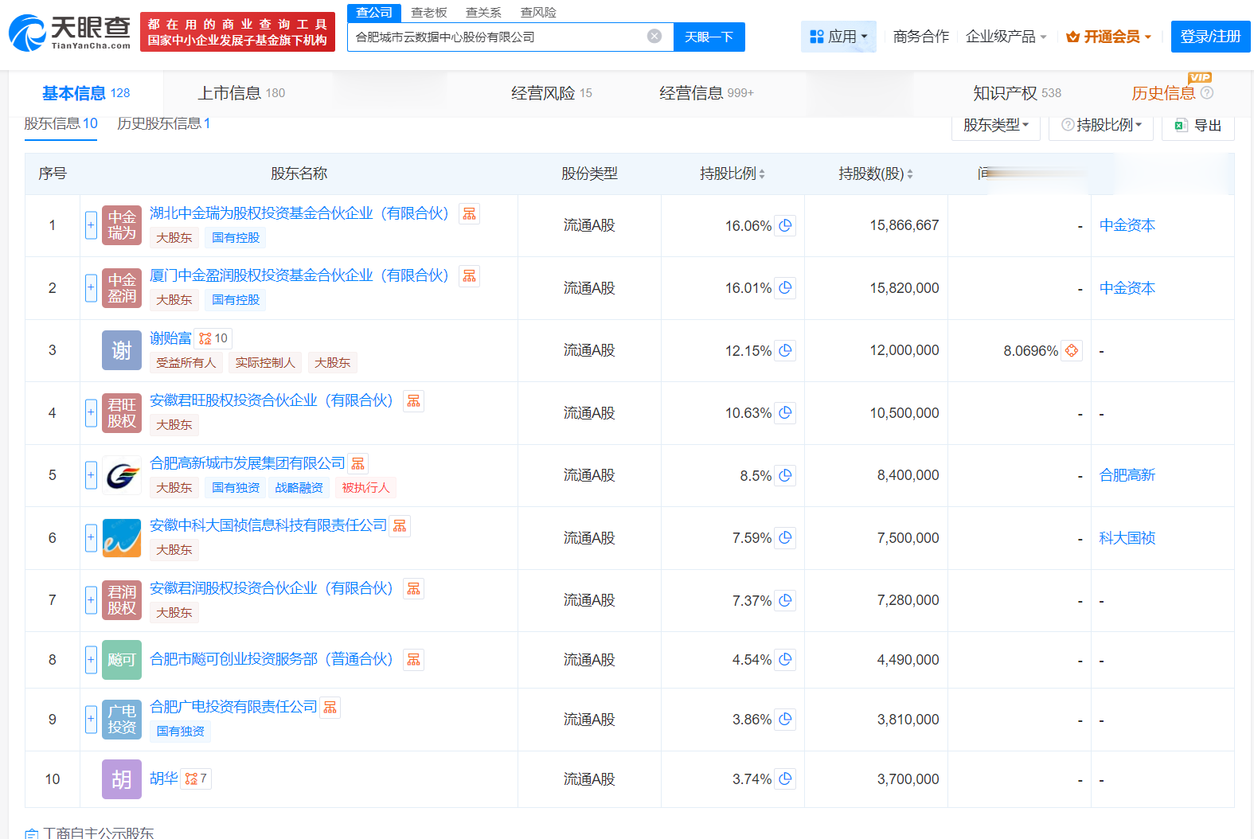Switch to 历史股东信息 sub-tab

tap(163, 123)
